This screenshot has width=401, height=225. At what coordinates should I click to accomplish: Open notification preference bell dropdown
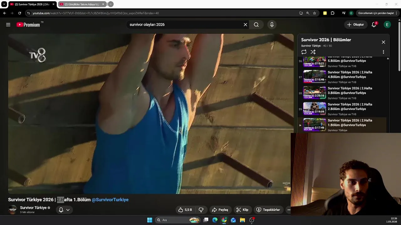point(64,210)
